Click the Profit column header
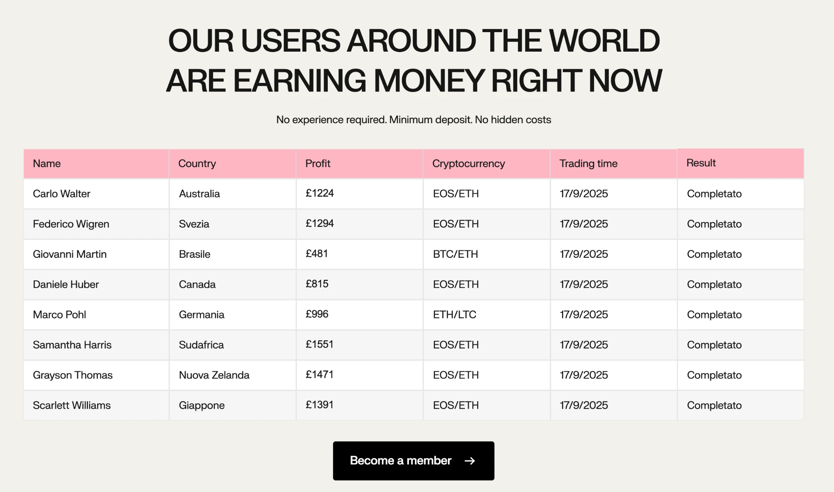This screenshot has height=492, width=834. (360, 163)
